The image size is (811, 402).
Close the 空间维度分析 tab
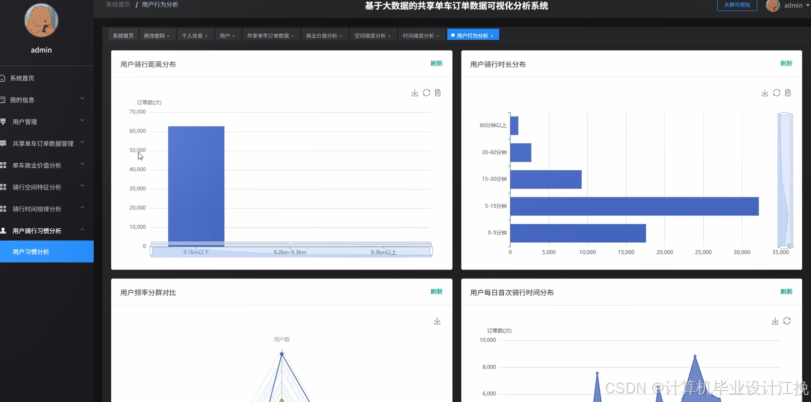click(x=389, y=36)
